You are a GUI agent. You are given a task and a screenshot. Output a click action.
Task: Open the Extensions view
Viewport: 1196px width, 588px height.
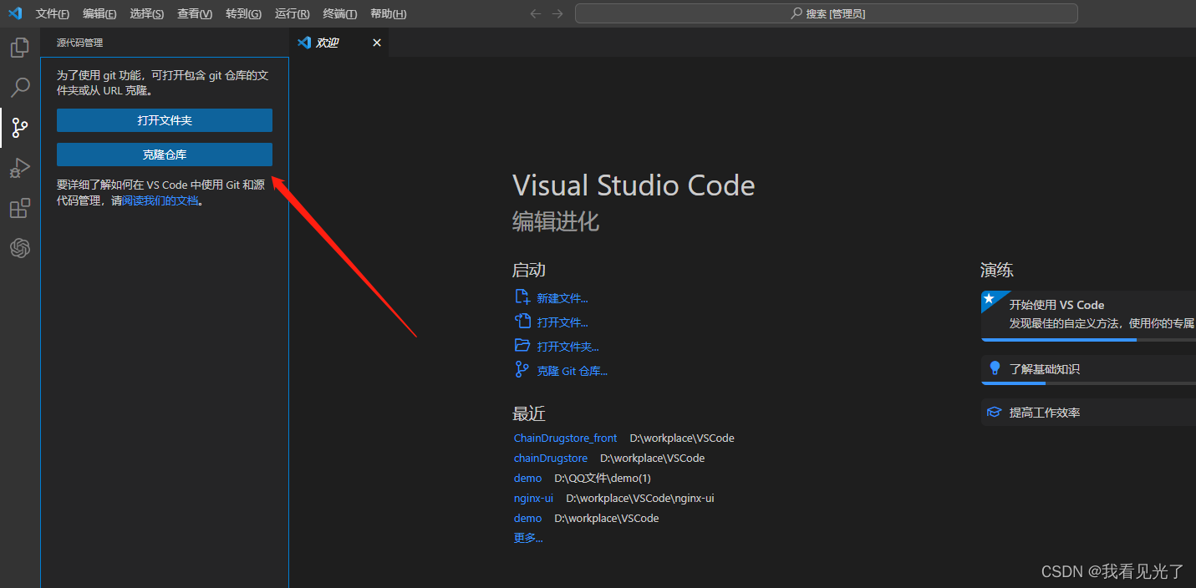click(20, 208)
